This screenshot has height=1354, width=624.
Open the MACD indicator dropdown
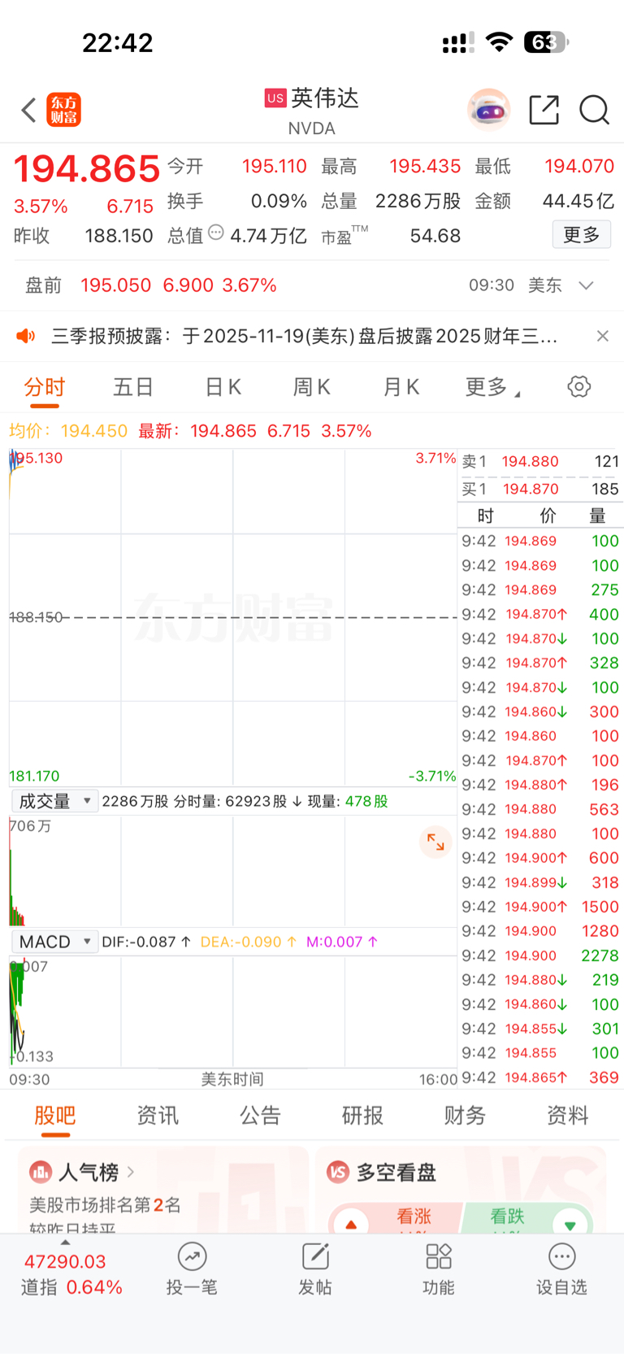pyautogui.click(x=54, y=942)
